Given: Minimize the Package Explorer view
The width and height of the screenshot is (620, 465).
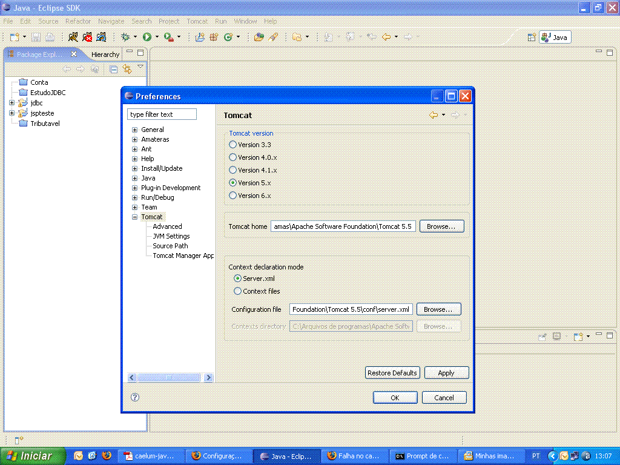Looking at the screenshot, I should tap(130, 52).
